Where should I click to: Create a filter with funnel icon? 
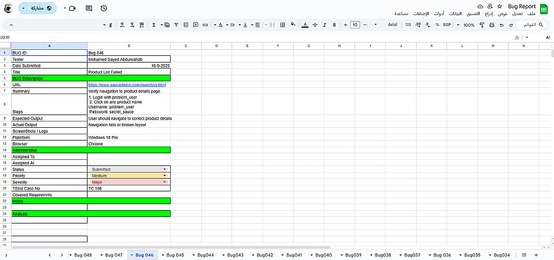176,25
